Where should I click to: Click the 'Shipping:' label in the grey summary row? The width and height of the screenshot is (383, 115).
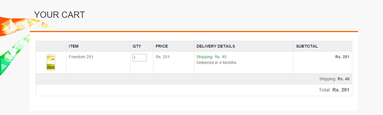coord(328,79)
